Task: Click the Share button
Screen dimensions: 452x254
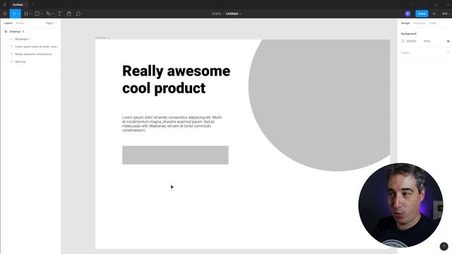Action: click(422, 13)
